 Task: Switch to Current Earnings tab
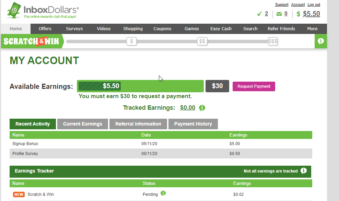[83, 124]
